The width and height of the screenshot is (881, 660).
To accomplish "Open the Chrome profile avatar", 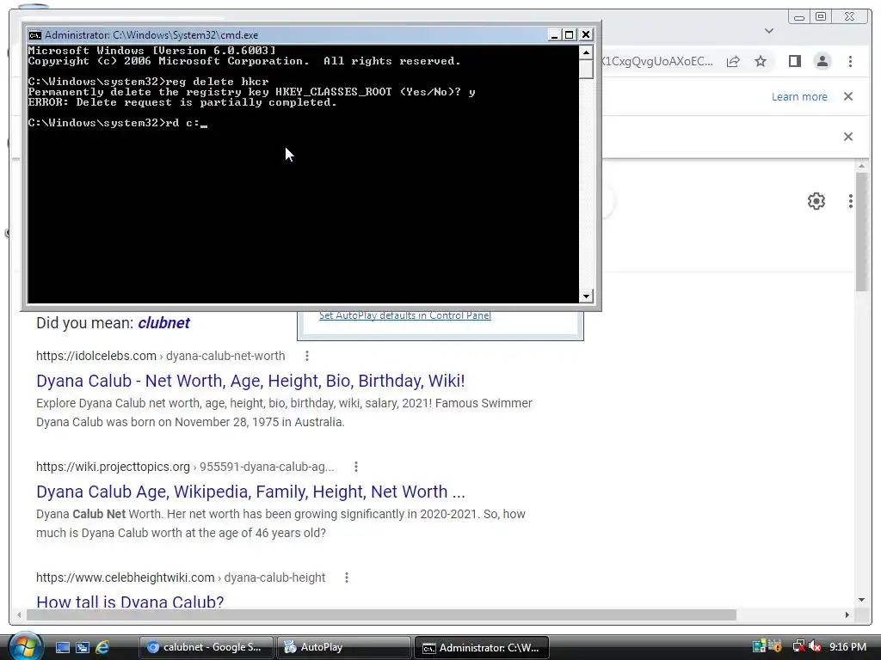I will (822, 61).
